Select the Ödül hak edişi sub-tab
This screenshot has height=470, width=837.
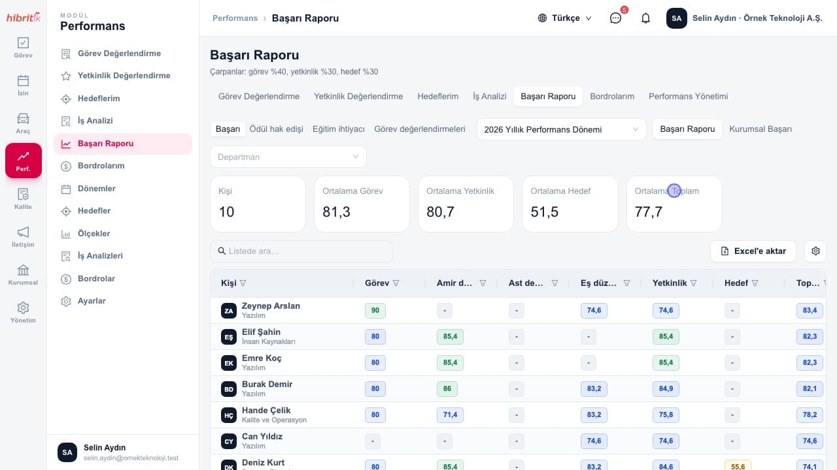point(277,129)
